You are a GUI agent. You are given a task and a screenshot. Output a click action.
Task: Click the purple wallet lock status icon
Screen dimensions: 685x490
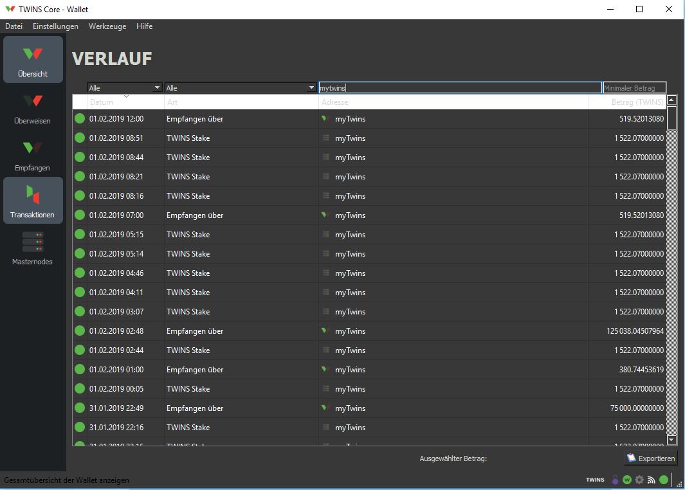click(615, 480)
